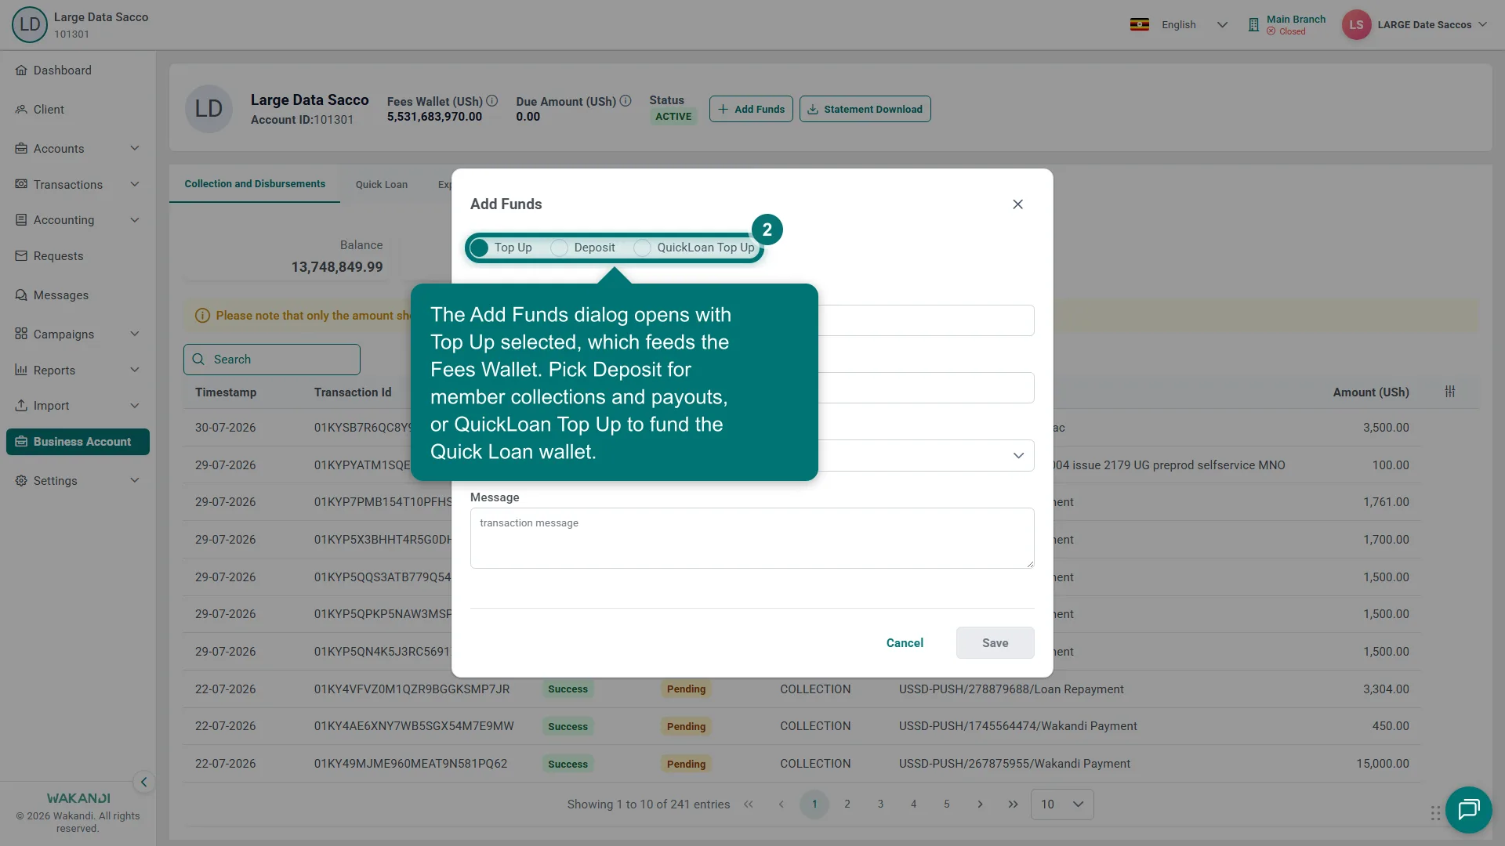Select the Deposit radio option

pyautogui.click(x=559, y=248)
